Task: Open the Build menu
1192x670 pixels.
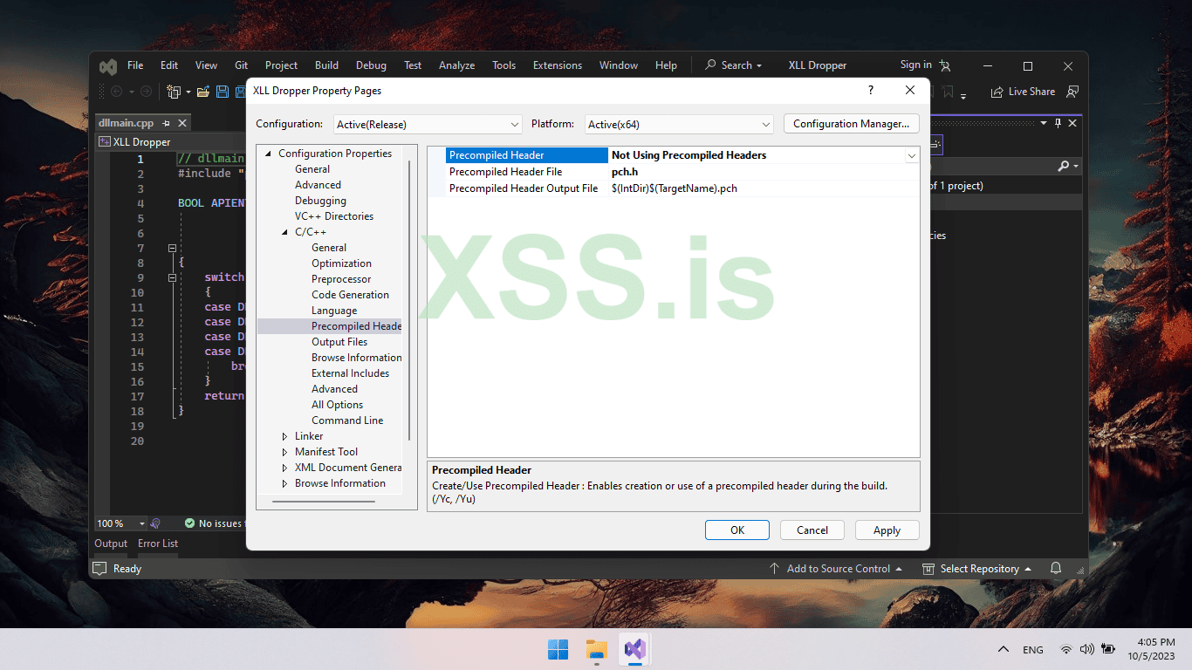Action: coord(327,65)
